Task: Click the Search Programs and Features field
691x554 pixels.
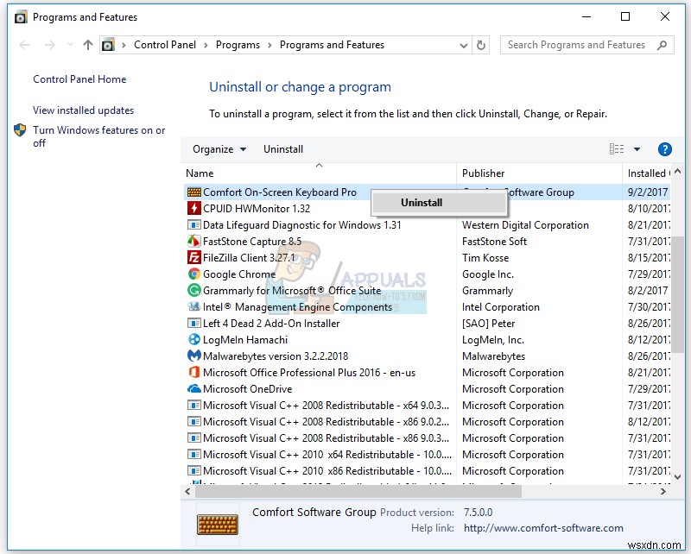Action: click(587, 45)
